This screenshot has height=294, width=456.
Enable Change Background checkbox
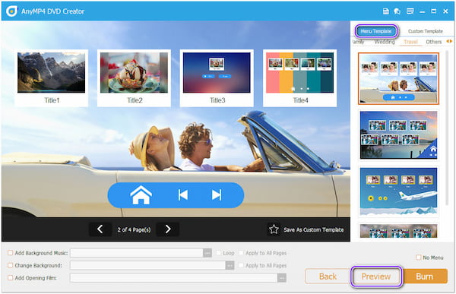pyautogui.click(x=10, y=265)
